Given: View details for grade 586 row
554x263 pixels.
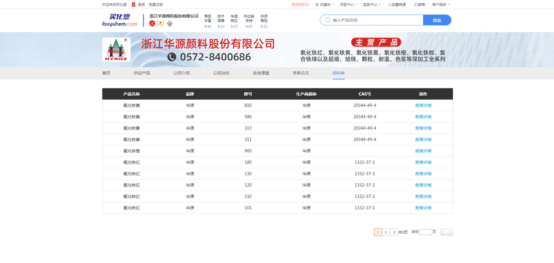Looking at the screenshot, I should click(423, 116).
